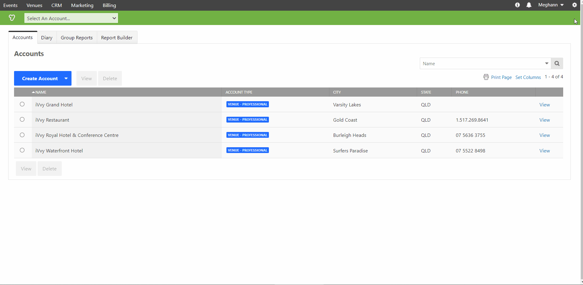Click phone number 07 5522 8498
Viewport: 583px width, 285px height.
(x=471, y=151)
